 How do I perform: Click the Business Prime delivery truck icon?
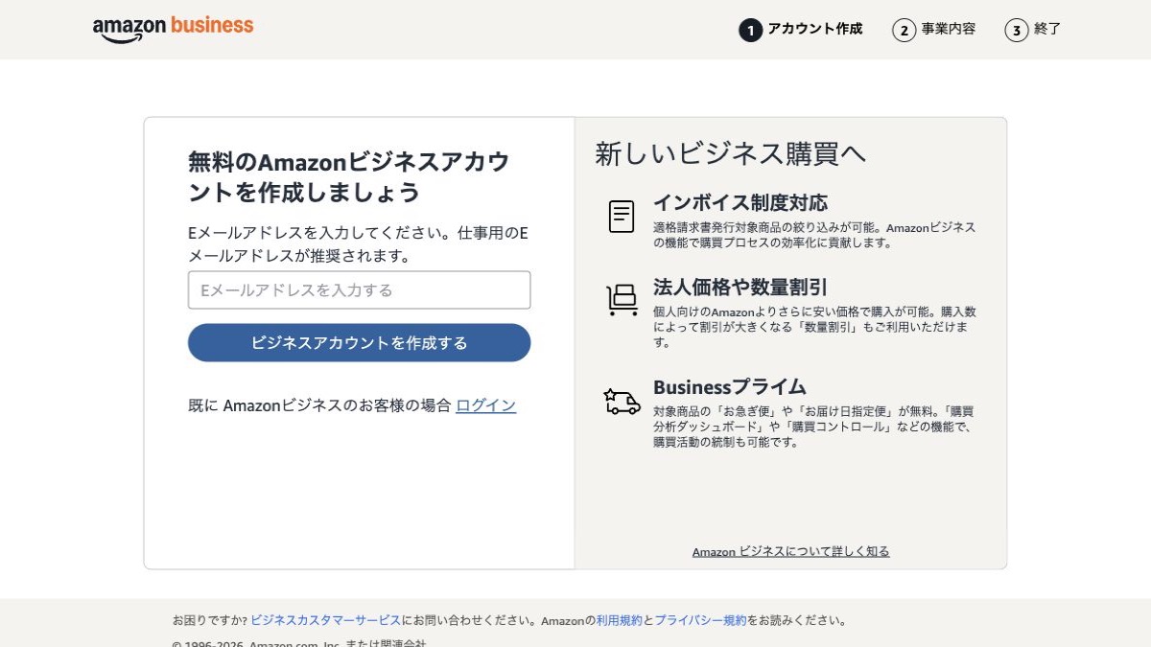[x=622, y=401]
